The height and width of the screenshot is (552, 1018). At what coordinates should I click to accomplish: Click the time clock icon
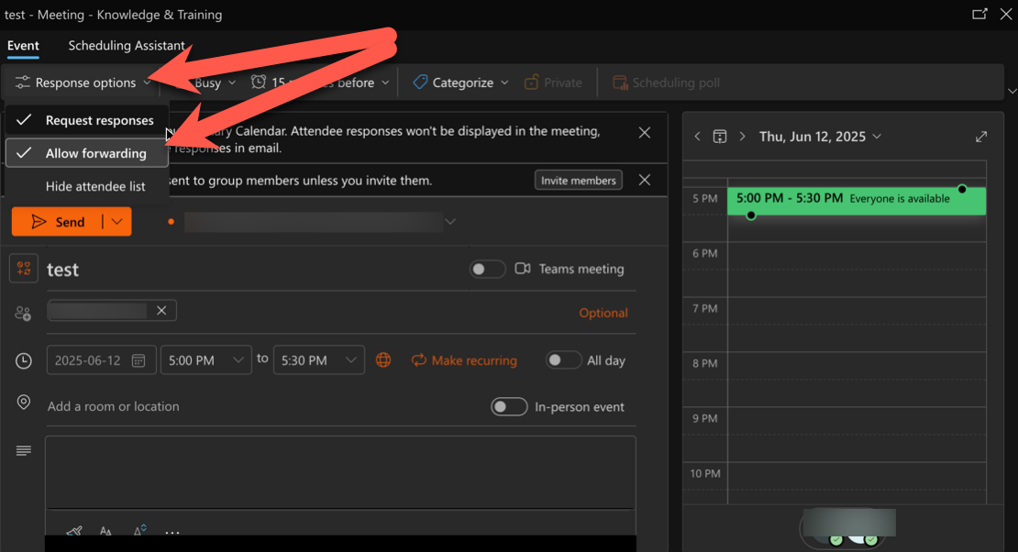(23, 361)
